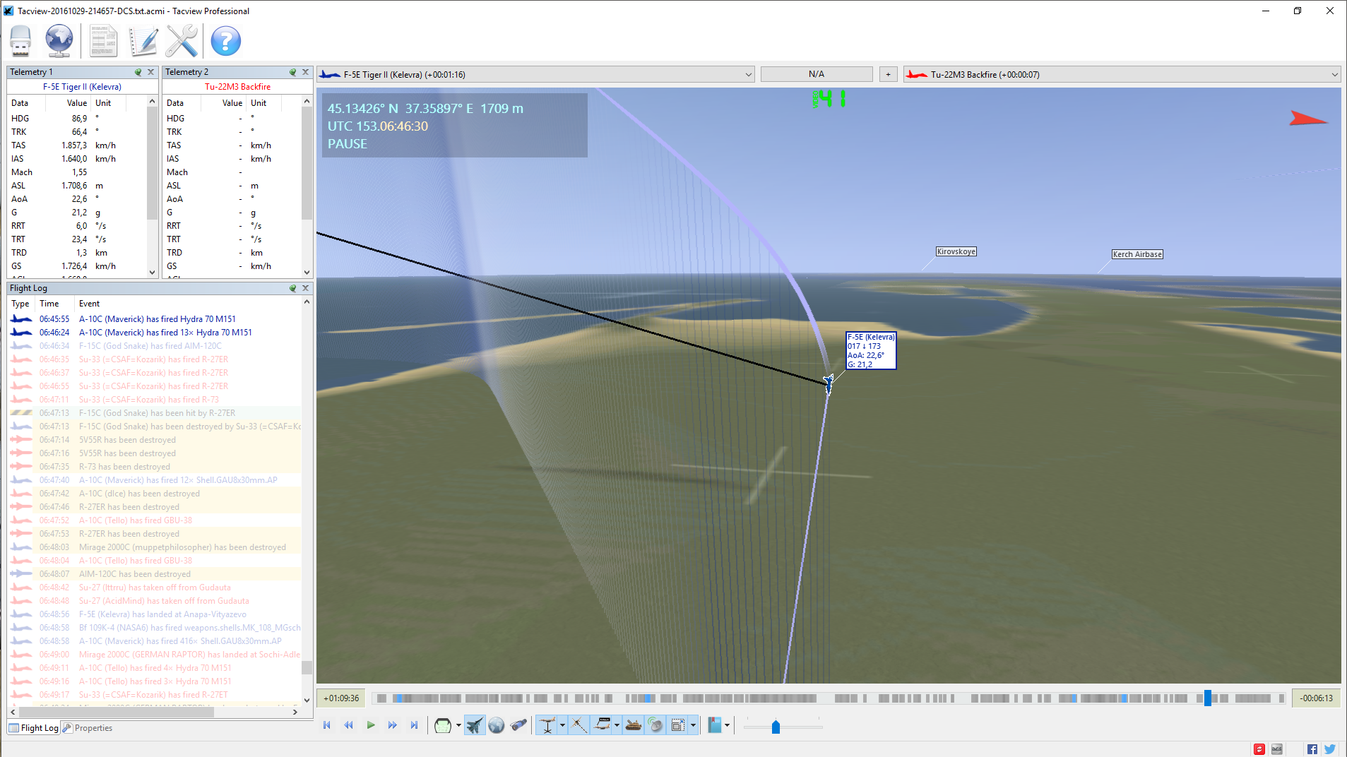Select log entry F-5E landed at Anapa-Vityazevo
This screenshot has width=1347, height=757.
coord(154,614)
